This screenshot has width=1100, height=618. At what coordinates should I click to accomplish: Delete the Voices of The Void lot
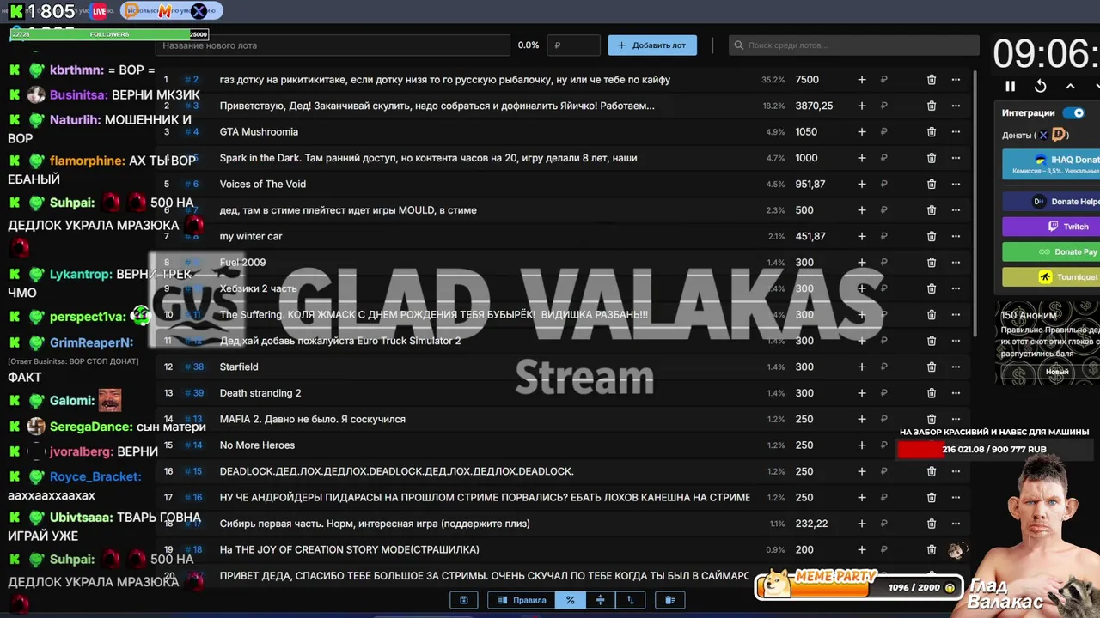click(x=932, y=185)
